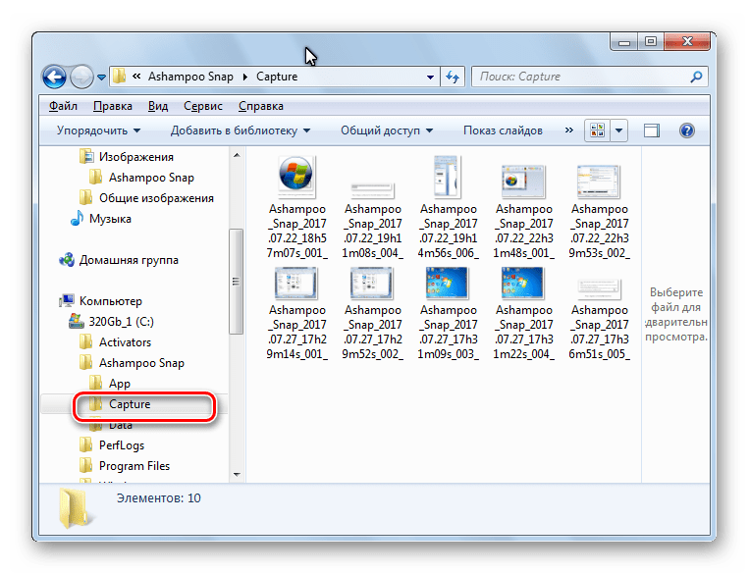Image resolution: width=749 pixels, height=574 pixels.
Task: Click the magnifier search icon
Action: pyautogui.click(x=696, y=77)
